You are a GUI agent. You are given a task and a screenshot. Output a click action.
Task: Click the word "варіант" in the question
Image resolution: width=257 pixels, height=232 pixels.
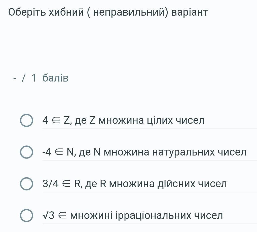[x=190, y=12]
